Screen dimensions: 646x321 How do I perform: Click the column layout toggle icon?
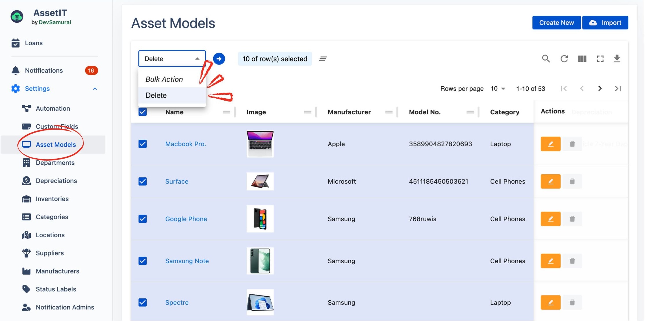(x=583, y=59)
